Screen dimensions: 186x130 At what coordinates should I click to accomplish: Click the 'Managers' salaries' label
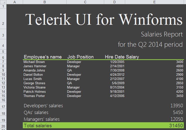point(42,119)
